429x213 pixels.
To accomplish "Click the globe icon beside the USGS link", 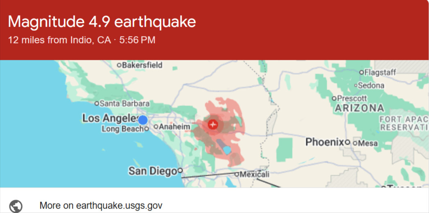I will pyautogui.click(x=16, y=206).
